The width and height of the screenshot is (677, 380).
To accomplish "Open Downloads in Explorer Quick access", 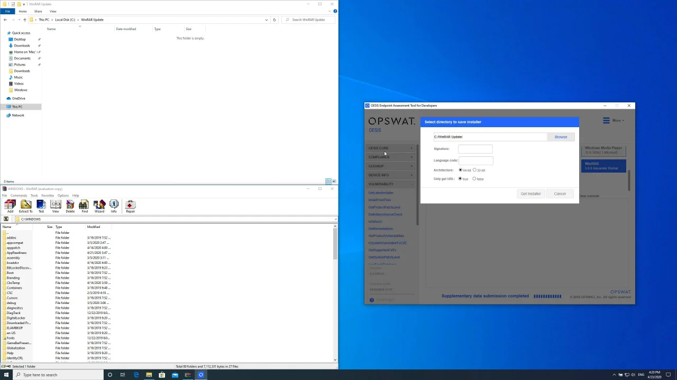I will click(x=22, y=45).
